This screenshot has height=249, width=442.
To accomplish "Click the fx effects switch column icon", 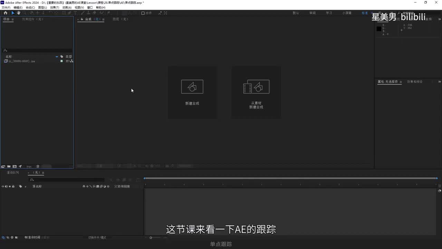I will (94, 186).
